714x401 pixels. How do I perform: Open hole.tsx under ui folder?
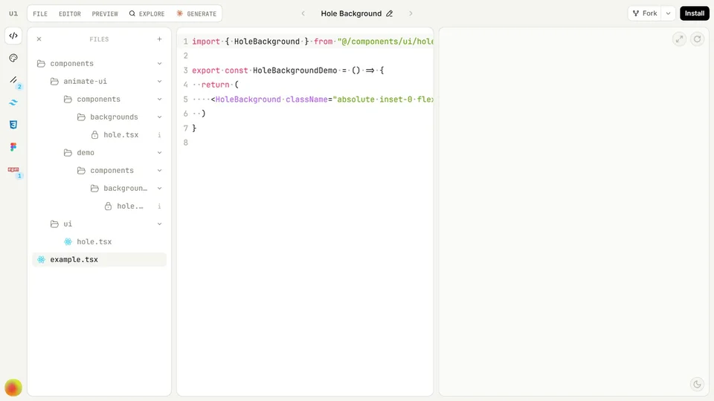[x=99, y=241]
